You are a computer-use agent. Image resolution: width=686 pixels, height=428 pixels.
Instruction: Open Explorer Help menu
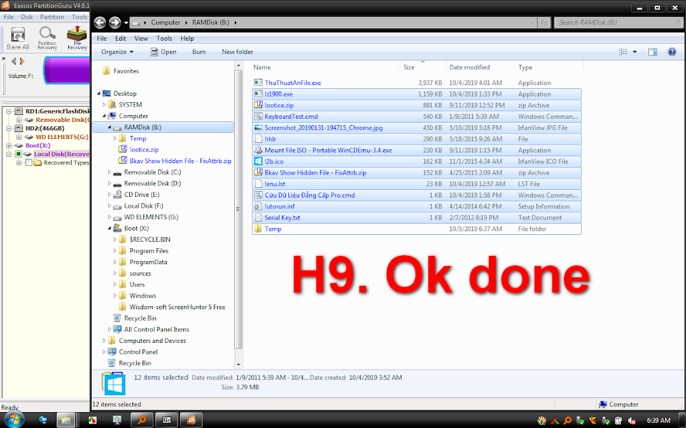pos(187,39)
